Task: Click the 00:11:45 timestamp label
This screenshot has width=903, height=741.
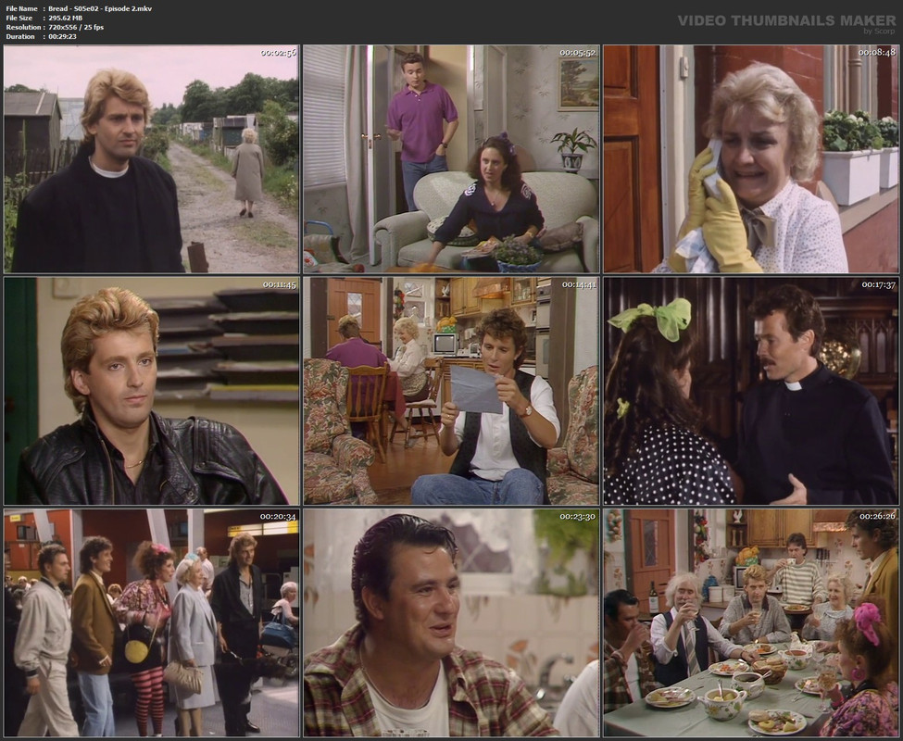Action: coord(280,284)
